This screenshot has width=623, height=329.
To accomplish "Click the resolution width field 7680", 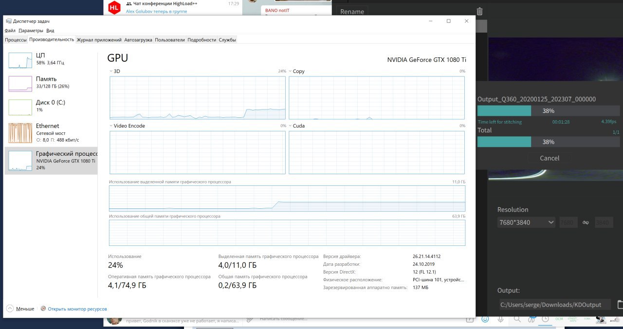I will pyautogui.click(x=568, y=222).
